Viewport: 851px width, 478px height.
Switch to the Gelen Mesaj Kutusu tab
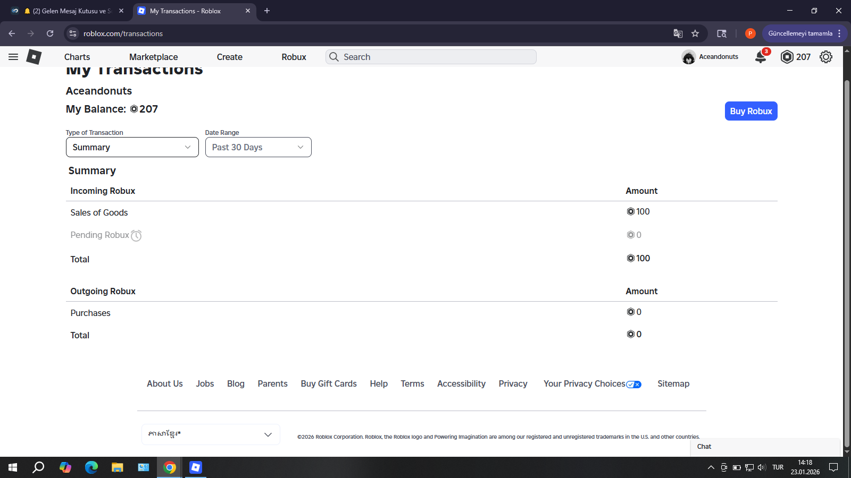tap(68, 11)
